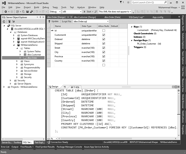Expand the Views folder in the tree

pos(17,61)
